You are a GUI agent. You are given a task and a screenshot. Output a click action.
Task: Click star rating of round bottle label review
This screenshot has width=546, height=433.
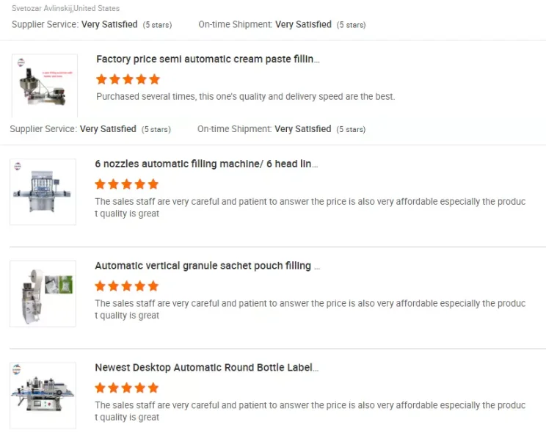click(126, 387)
